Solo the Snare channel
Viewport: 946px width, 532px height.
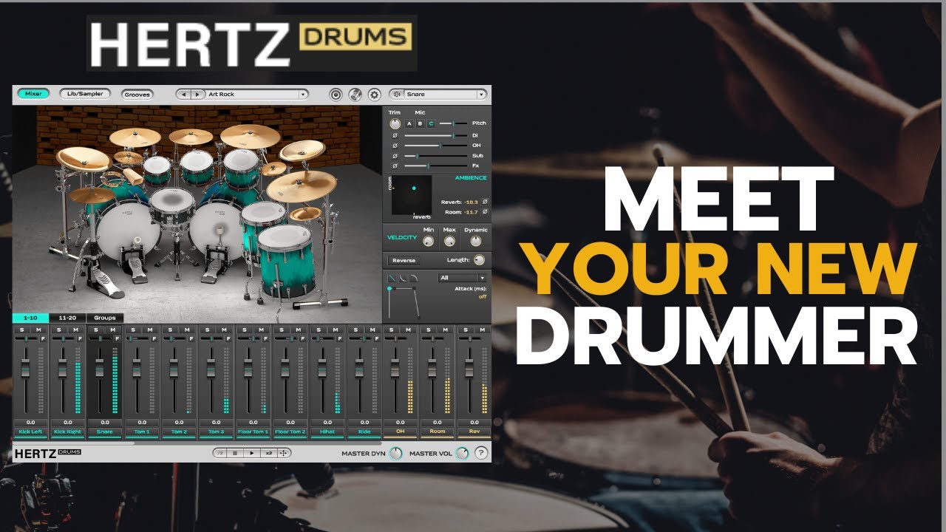(95, 330)
